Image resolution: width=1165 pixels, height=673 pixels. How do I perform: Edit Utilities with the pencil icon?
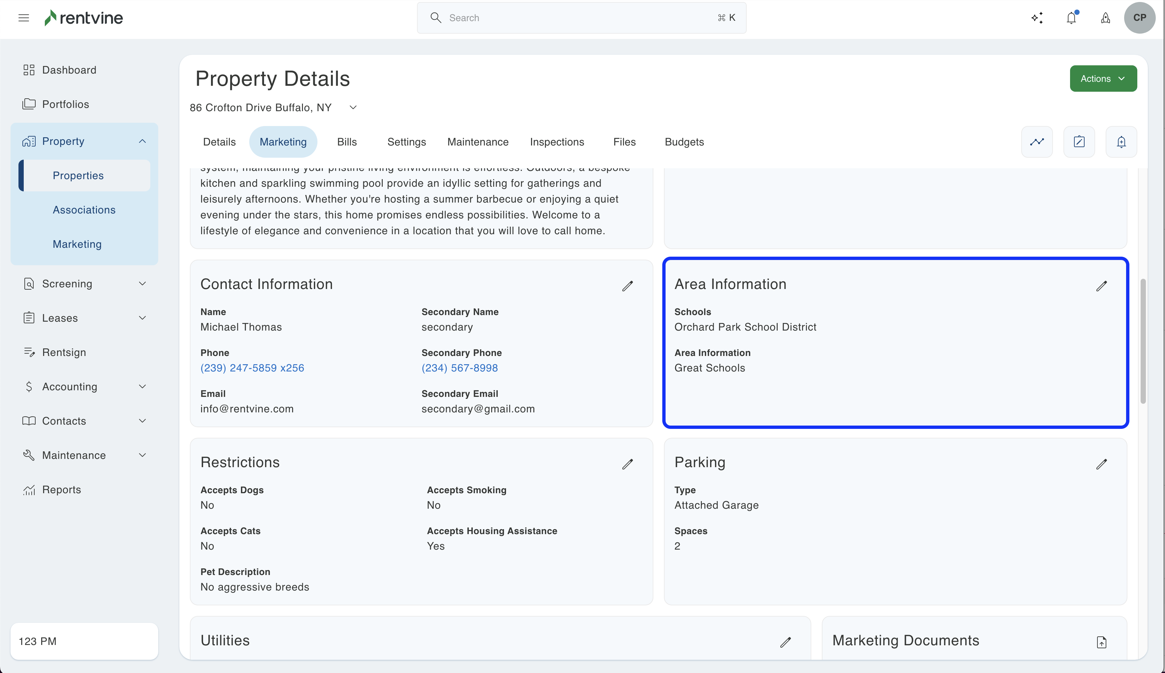(x=785, y=642)
